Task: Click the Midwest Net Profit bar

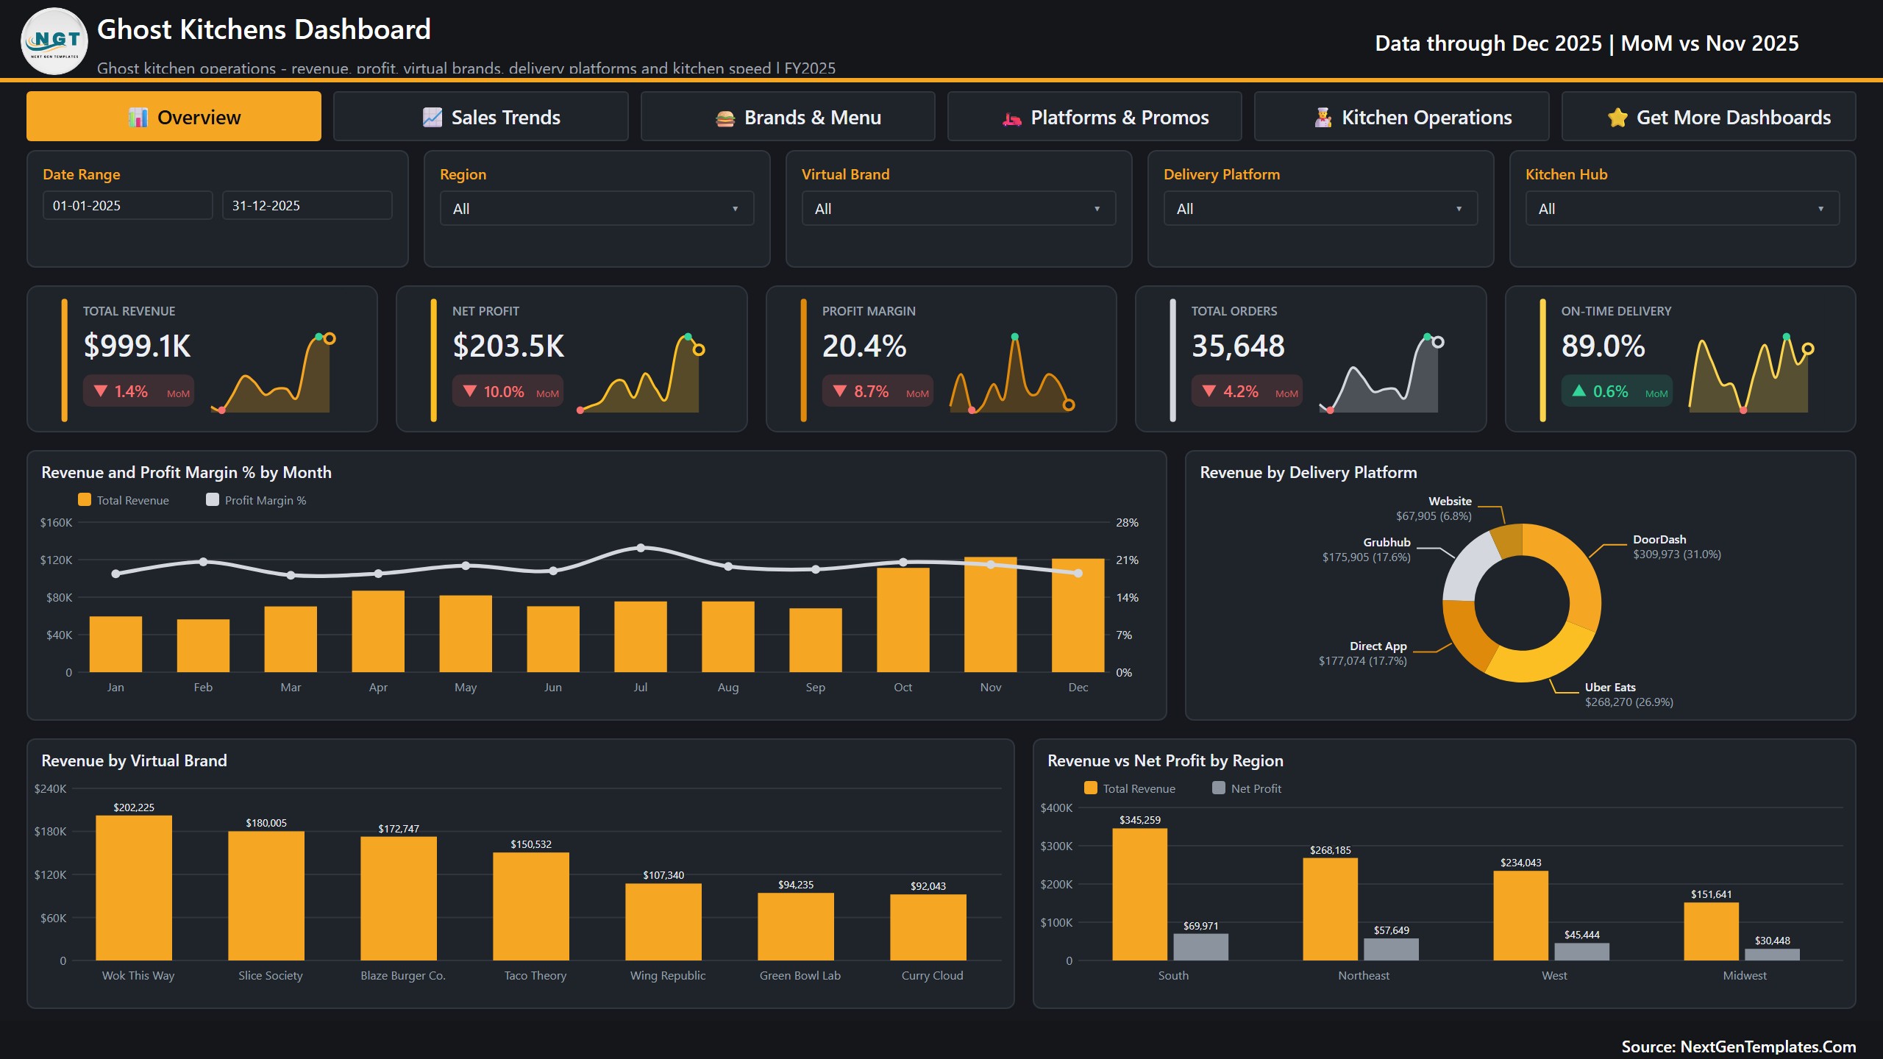Action: coord(1772,955)
